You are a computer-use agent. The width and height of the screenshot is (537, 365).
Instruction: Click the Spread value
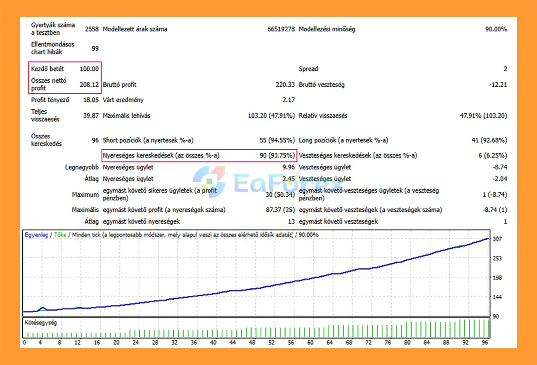coord(505,69)
